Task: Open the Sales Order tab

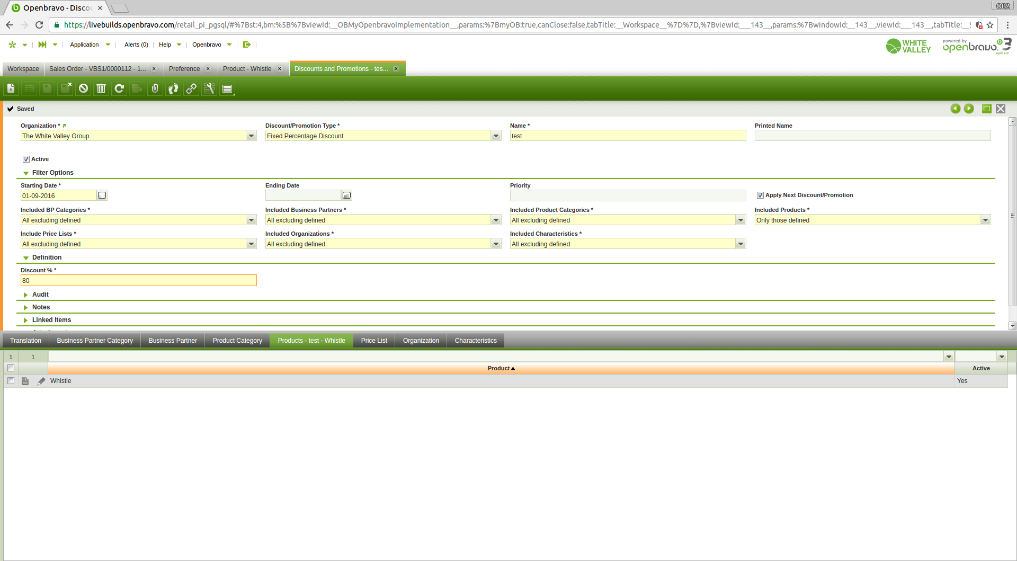Action: tap(97, 69)
